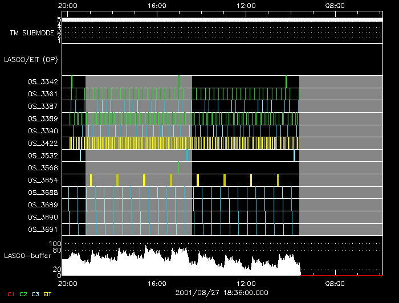This screenshot has width=399, height=303.
Task: Click the leftmost cyan marker in OS_3532 row
Action: click(x=80, y=155)
